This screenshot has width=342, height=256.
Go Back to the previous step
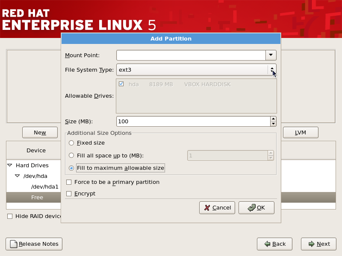(x=274, y=244)
